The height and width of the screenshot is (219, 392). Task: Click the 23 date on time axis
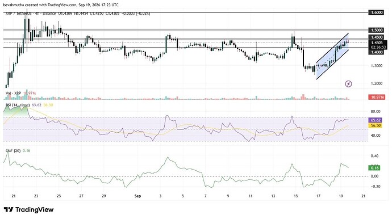tap(36, 196)
